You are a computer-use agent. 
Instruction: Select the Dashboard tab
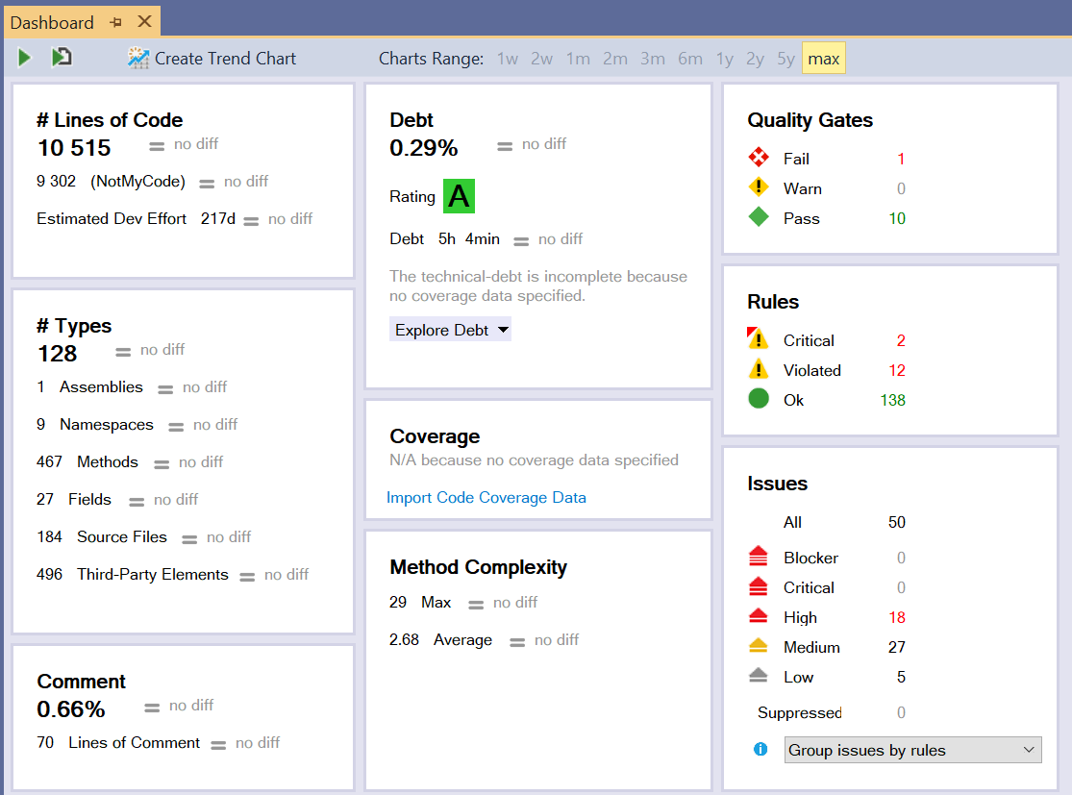tap(53, 20)
